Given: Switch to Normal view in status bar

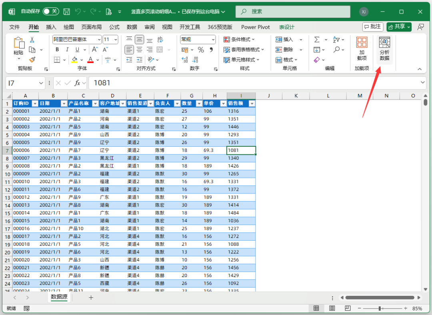Looking at the screenshot, I should point(316,308).
